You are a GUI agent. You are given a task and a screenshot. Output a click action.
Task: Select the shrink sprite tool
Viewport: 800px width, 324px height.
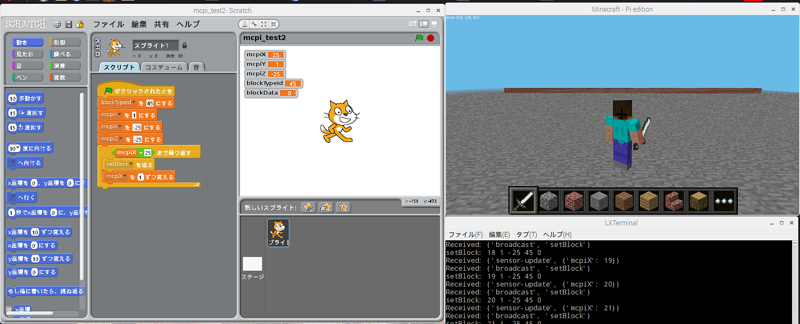(x=273, y=24)
